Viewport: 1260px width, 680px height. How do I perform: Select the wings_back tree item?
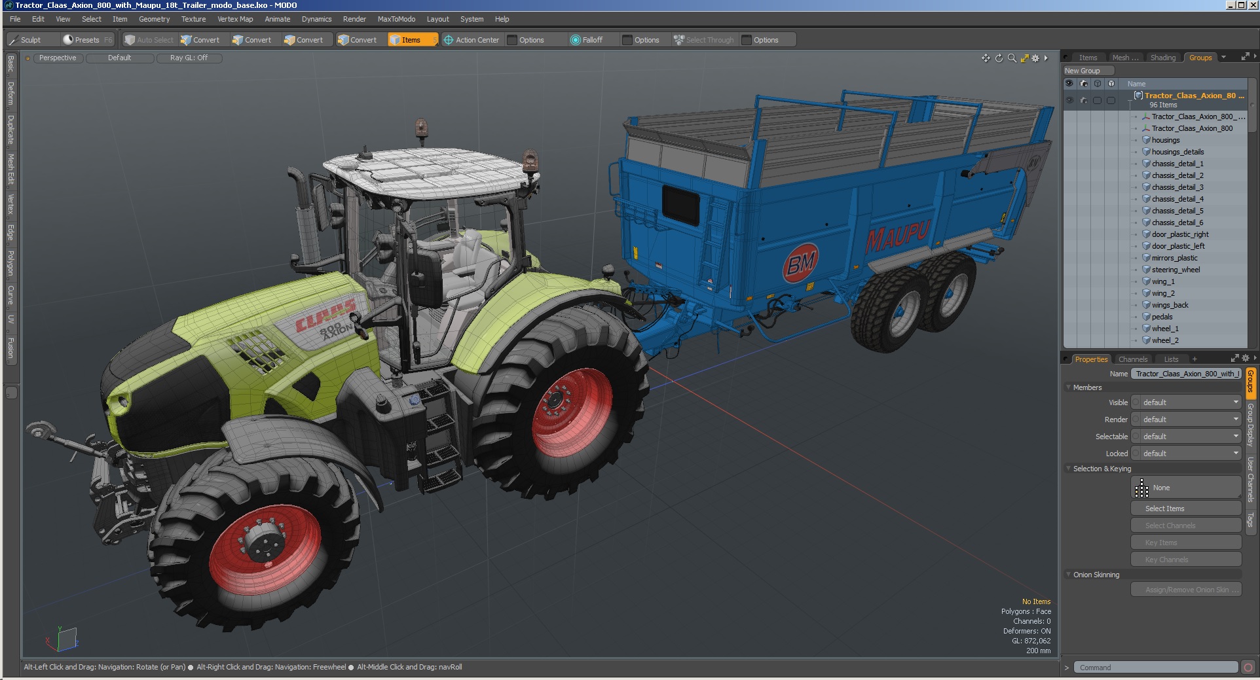pyautogui.click(x=1170, y=305)
